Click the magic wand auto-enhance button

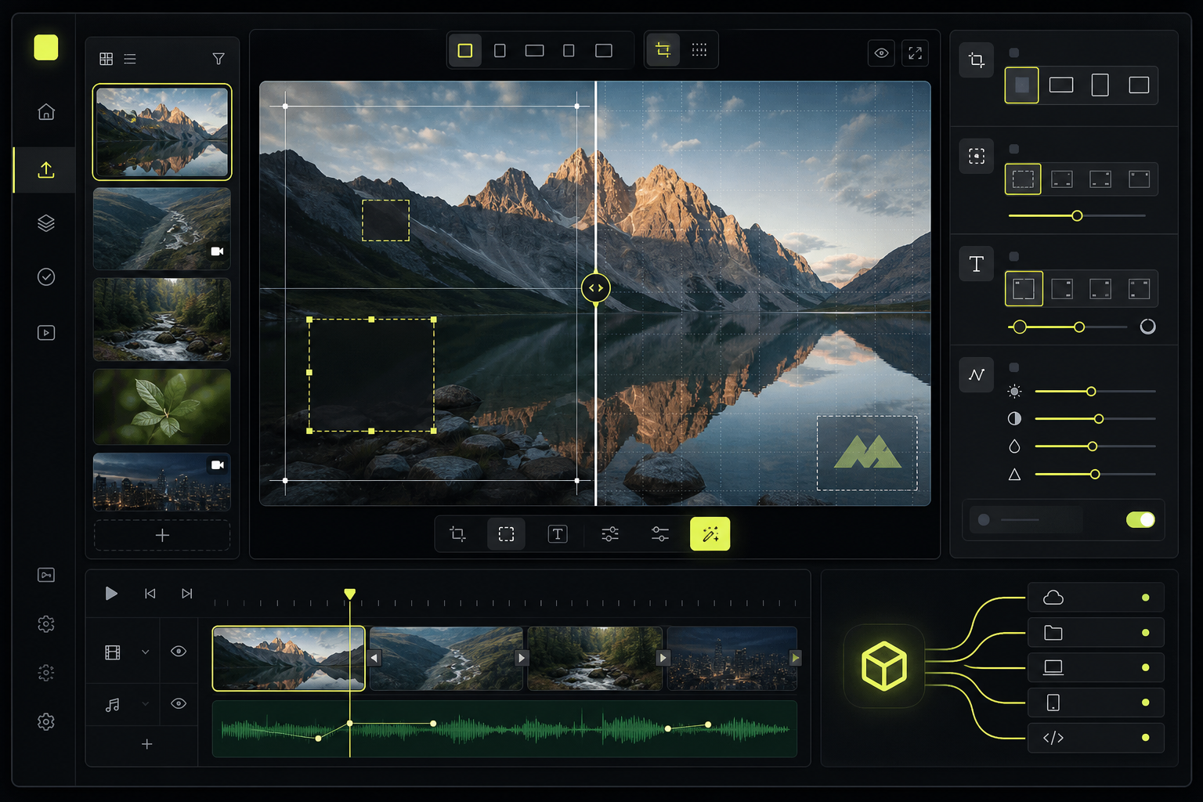[x=710, y=534]
